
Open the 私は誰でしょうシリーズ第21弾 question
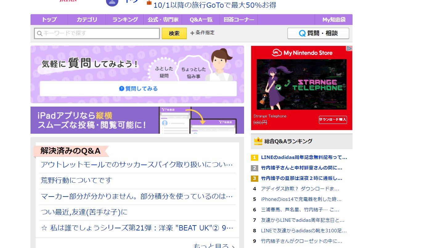137,228
